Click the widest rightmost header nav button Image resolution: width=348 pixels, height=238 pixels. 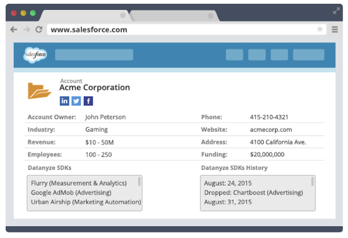[309, 55]
